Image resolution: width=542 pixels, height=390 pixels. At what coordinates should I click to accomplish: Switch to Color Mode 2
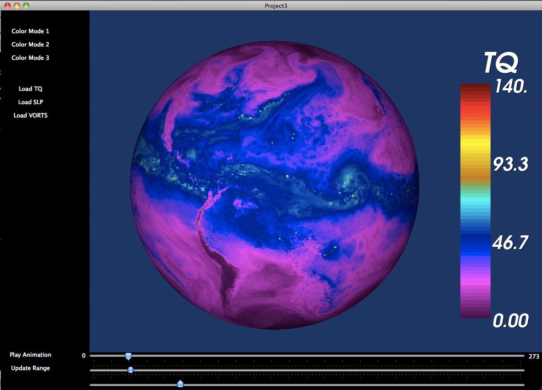[30, 45]
